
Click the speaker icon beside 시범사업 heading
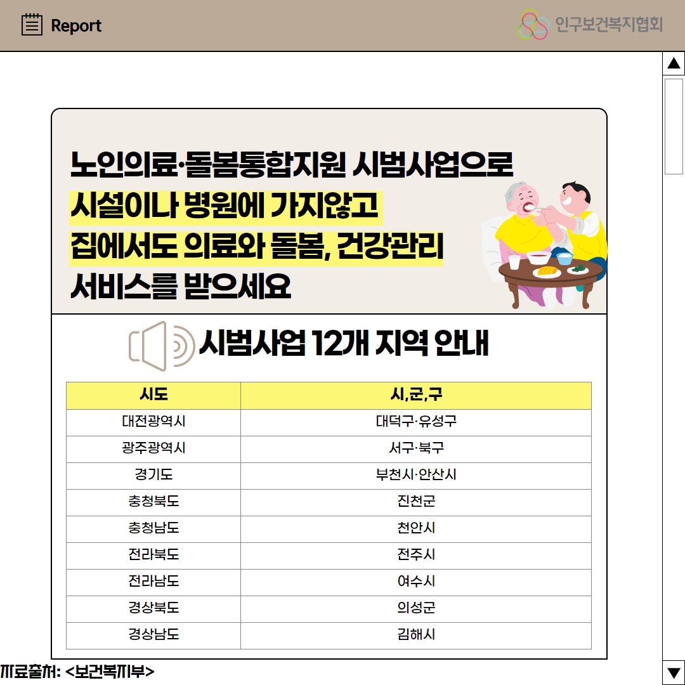(162, 346)
